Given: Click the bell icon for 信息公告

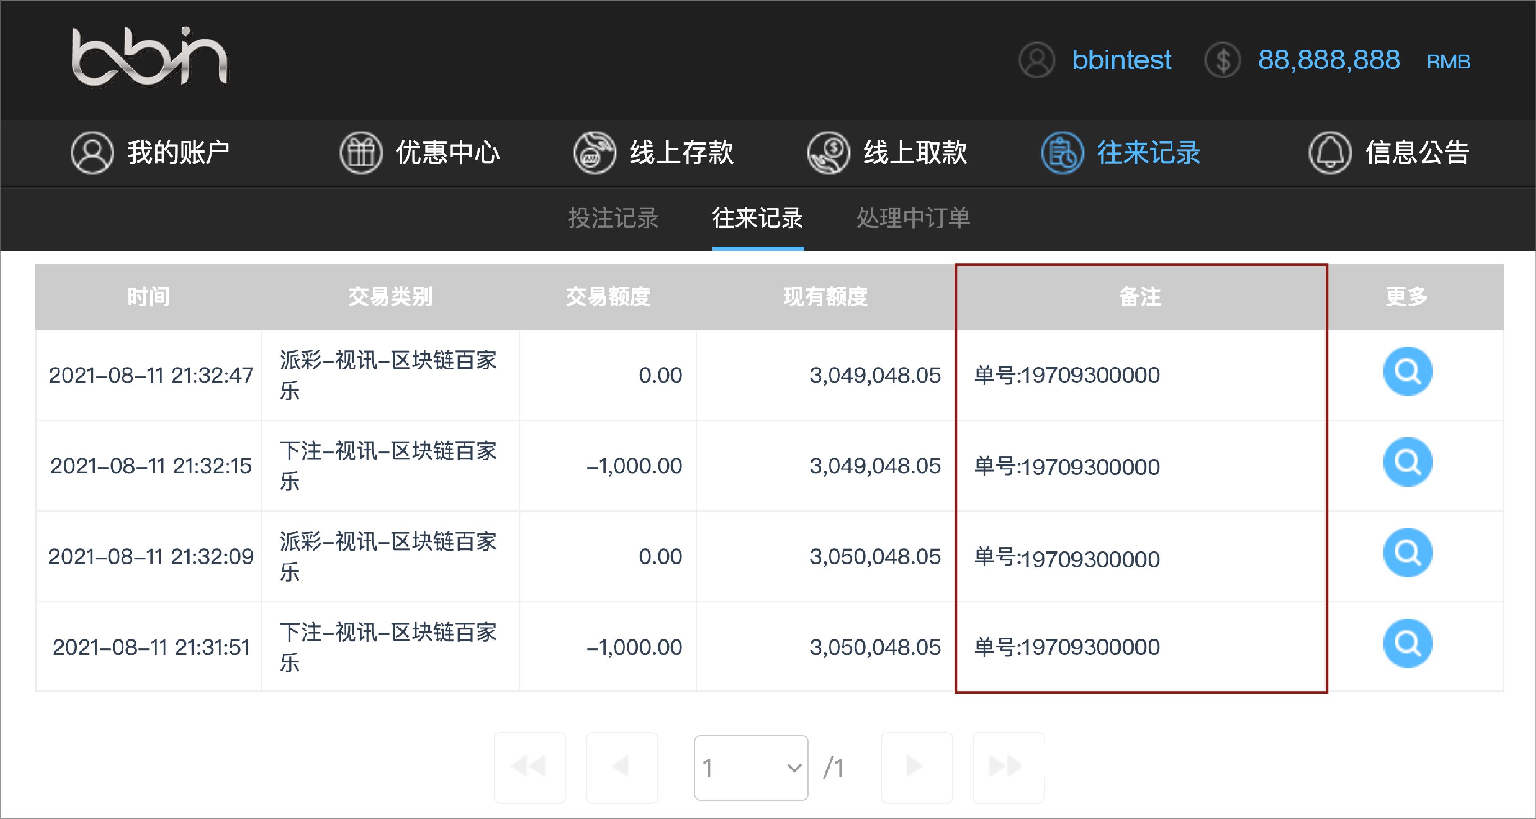Looking at the screenshot, I should pos(1329,153).
